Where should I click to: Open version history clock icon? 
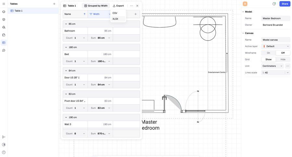(x=274, y=4)
